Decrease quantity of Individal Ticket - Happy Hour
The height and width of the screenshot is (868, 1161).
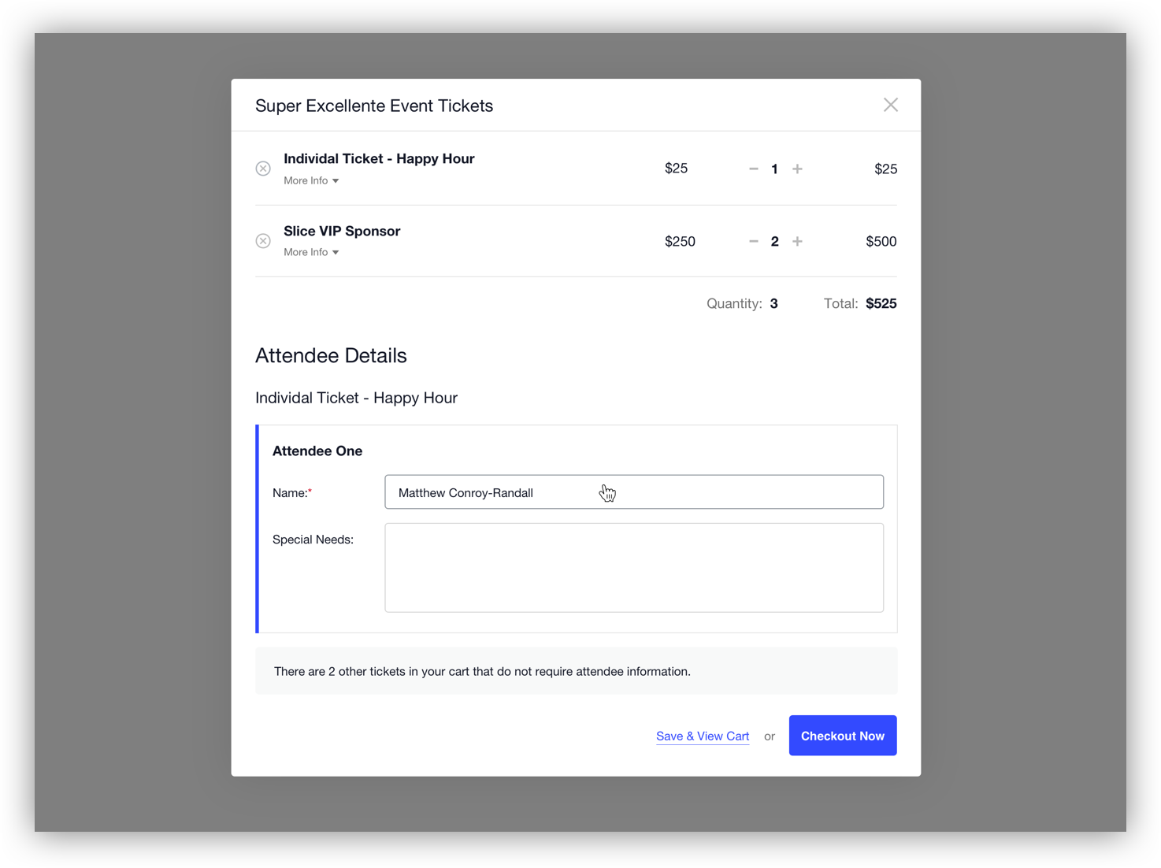click(753, 169)
